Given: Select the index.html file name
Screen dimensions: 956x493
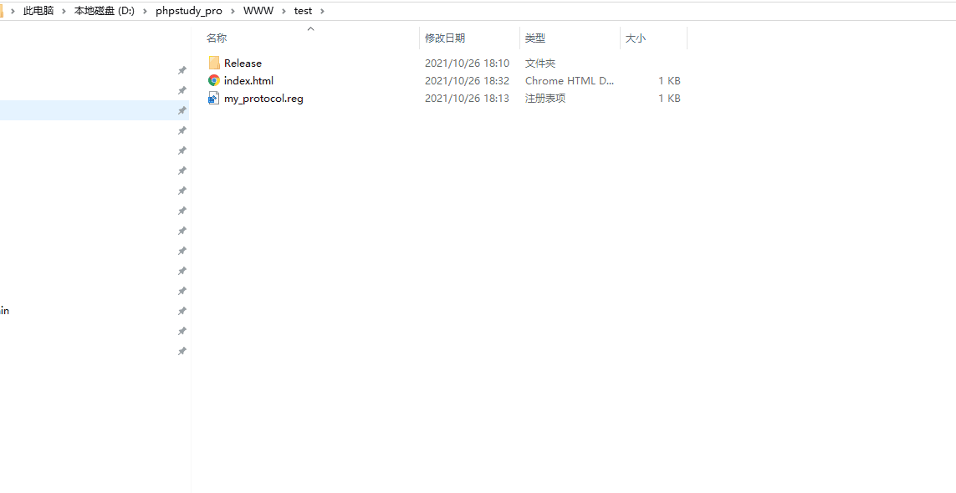Looking at the screenshot, I should click(248, 80).
